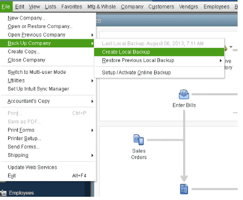Open the Mfg & Whsle menu

pos(101,6)
